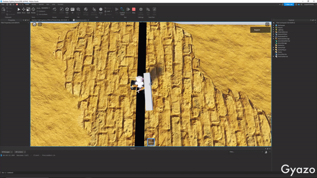
Task: Select the Sword hotbar slot
Action: (151, 142)
